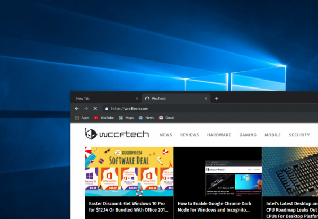The image size is (318, 219).
Task: Open the Gmail bookmark
Action: [167, 118]
